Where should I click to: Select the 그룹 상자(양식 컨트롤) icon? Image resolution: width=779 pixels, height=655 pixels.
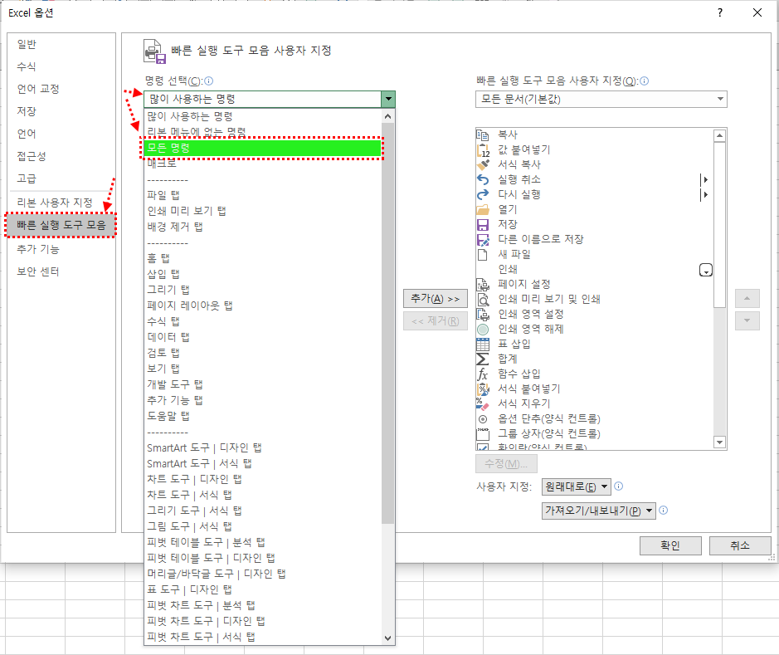(482, 434)
